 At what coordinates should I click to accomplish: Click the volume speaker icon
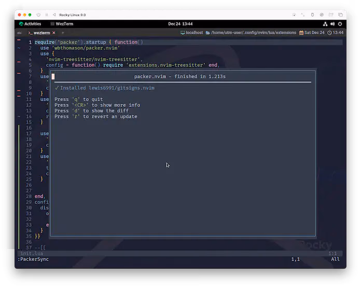(x=332, y=24)
